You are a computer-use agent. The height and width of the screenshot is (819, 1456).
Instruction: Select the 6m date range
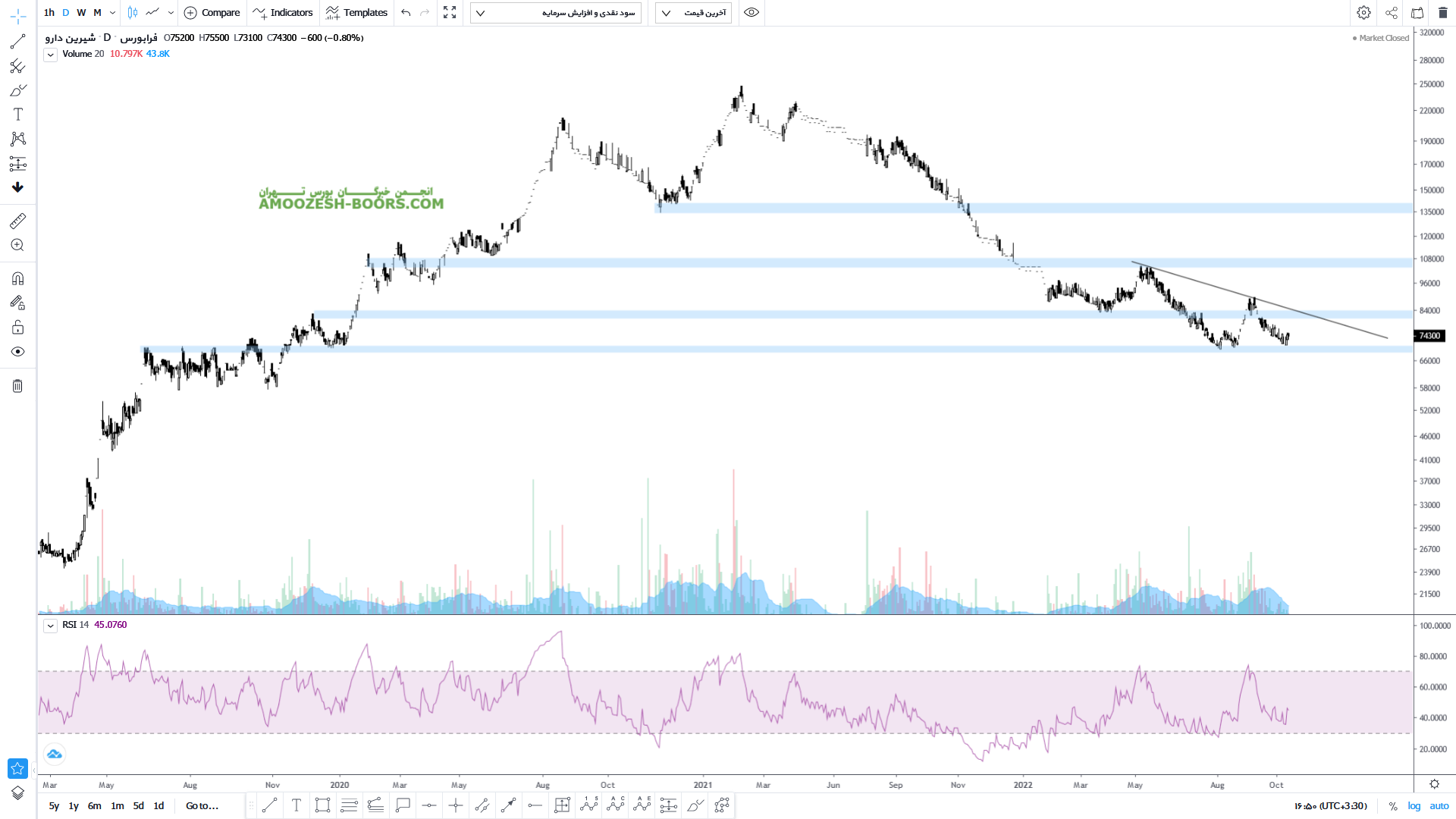point(94,806)
